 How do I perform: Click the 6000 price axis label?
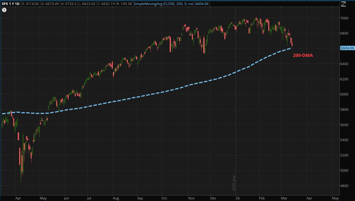pos(345,94)
